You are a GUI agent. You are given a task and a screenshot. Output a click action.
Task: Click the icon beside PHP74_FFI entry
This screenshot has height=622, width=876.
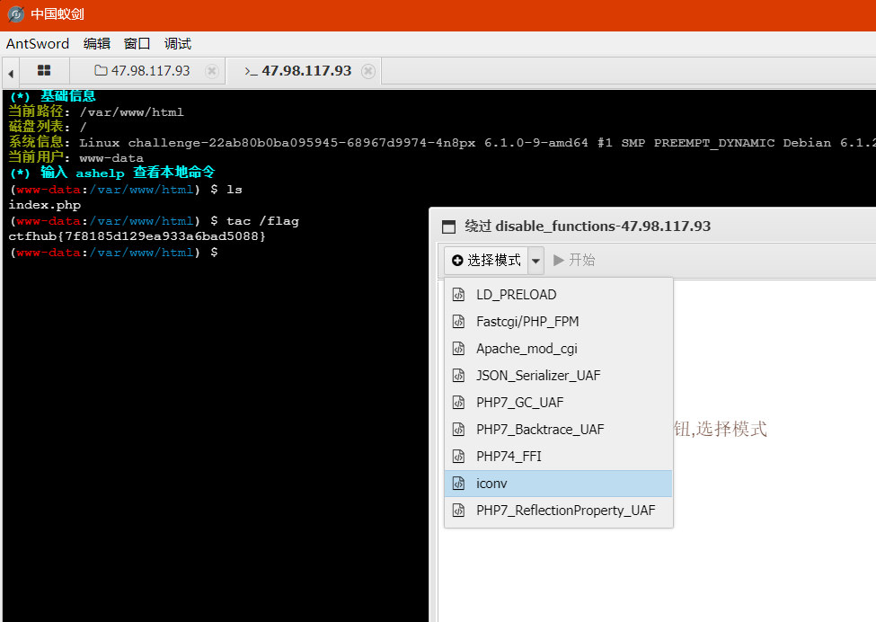458,456
